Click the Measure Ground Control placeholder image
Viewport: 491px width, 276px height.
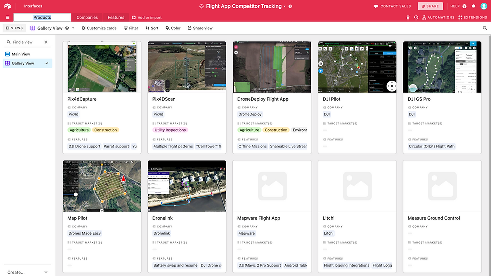point(442,186)
